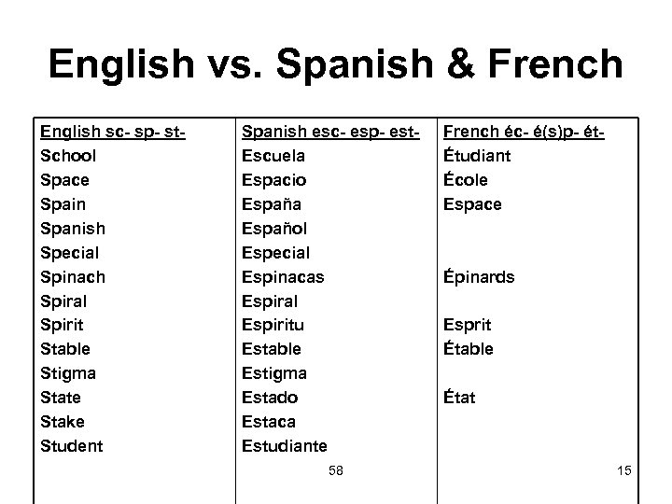This screenshot has width=672, height=504.
Task: Click the French word 'Épinards'
Action: click(479, 277)
